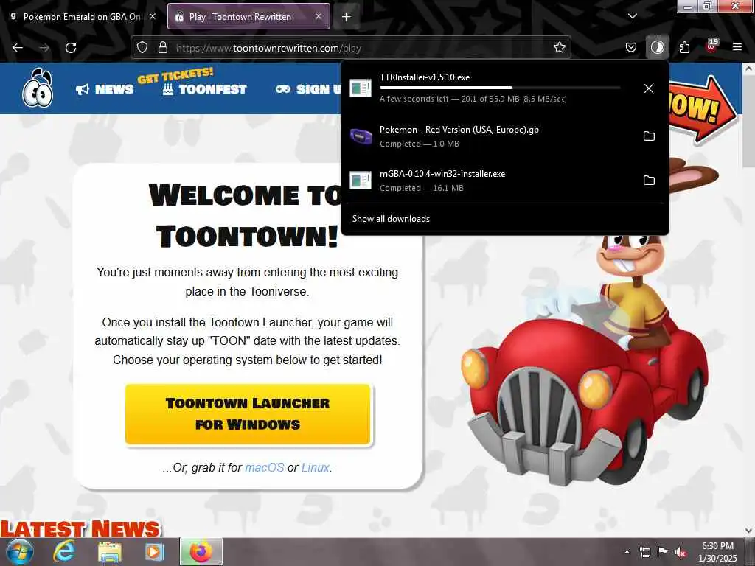Click the Sign Up menu item
Screen dimensions: 755x566
[308, 89]
